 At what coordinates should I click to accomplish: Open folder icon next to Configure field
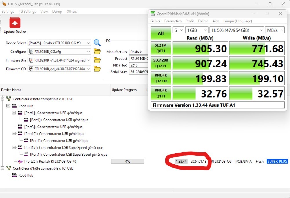97,52
